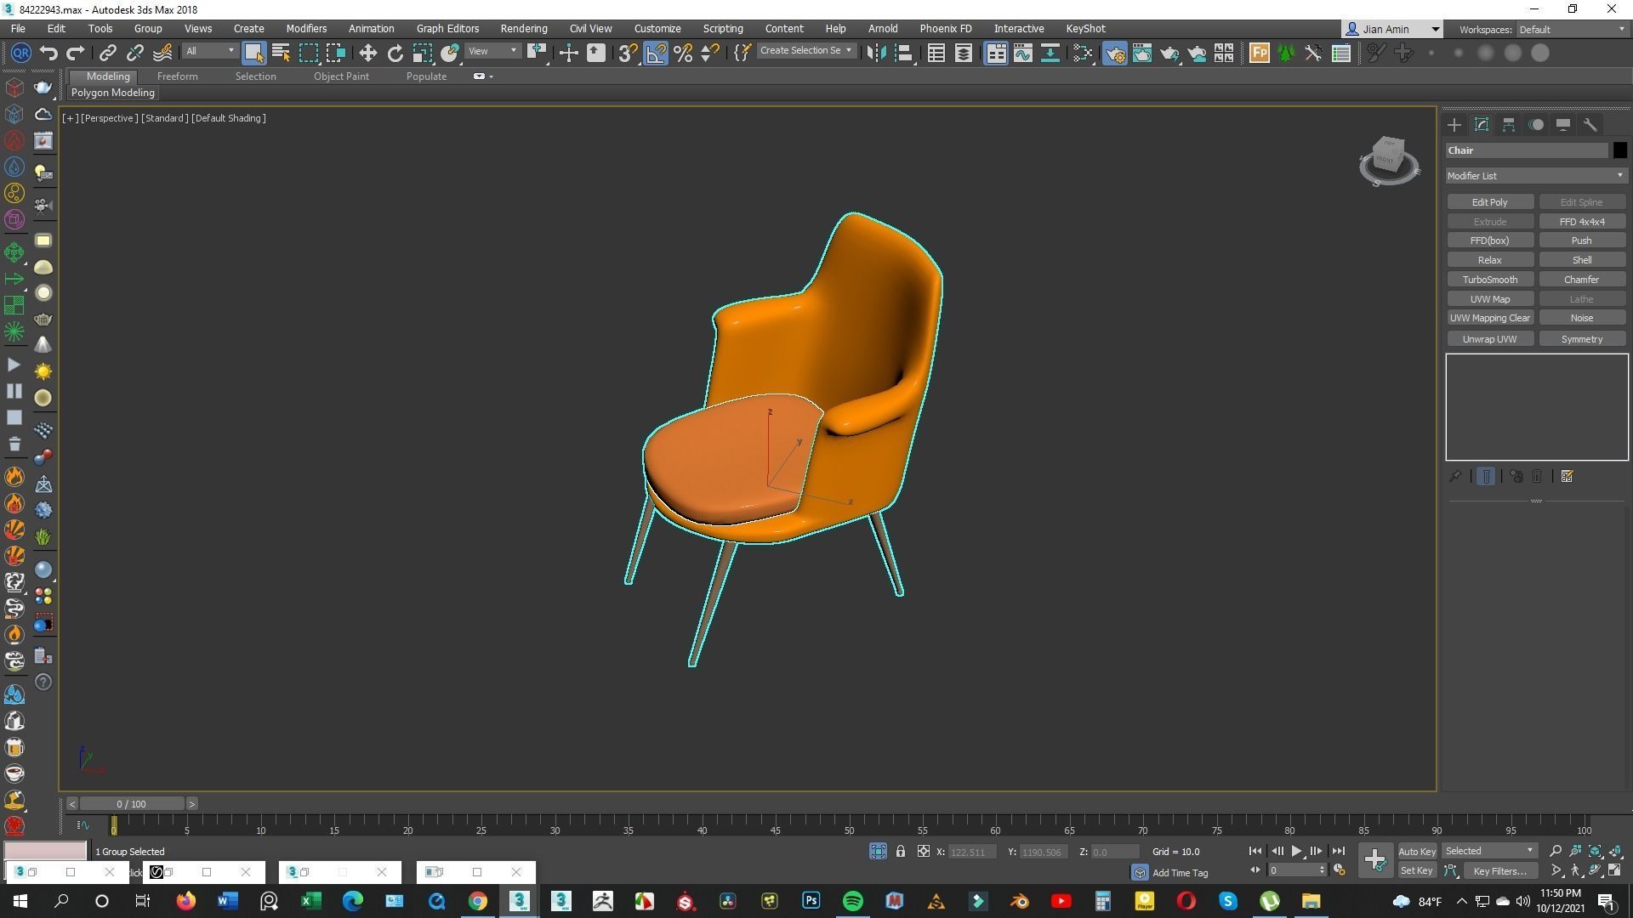Toggle Show End Result button
The width and height of the screenshot is (1633, 918).
[x=1486, y=476]
